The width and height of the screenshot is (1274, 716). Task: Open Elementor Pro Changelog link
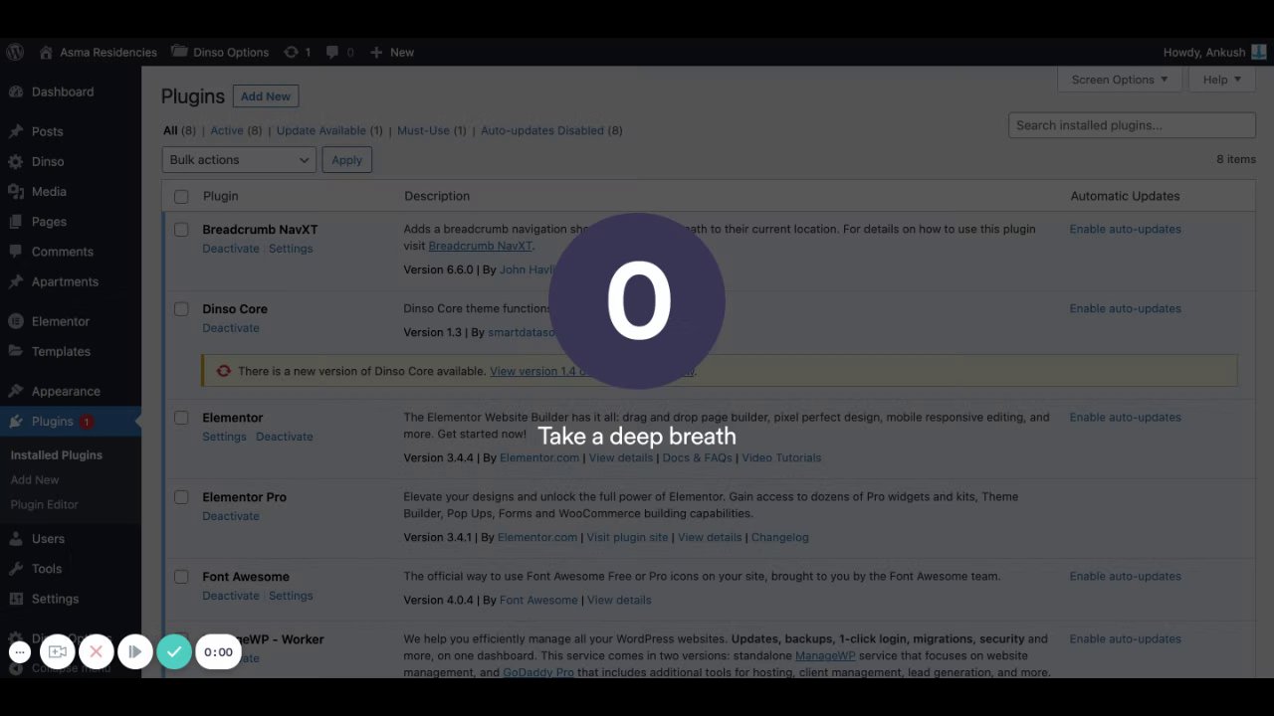tap(780, 537)
